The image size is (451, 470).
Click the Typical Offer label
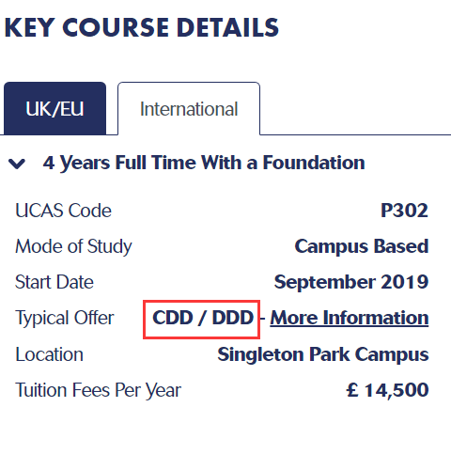point(65,318)
